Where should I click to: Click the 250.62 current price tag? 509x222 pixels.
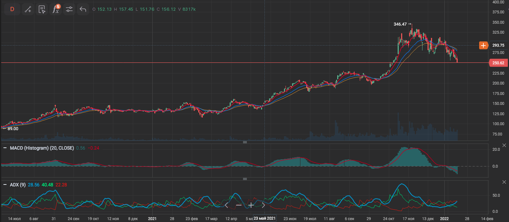click(498, 63)
